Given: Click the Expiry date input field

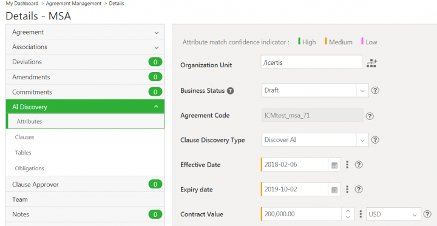Looking at the screenshot, I should click(x=294, y=190).
